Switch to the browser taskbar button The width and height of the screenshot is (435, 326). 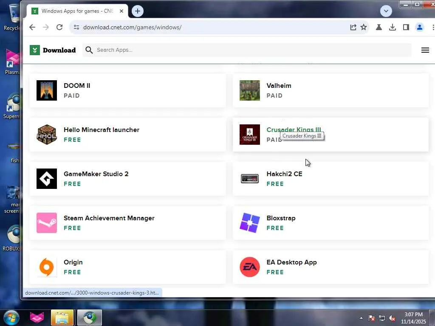coord(89,318)
